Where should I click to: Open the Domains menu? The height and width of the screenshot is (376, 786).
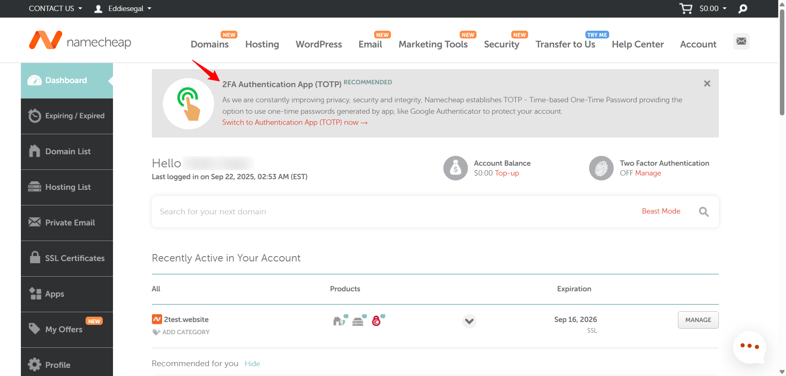(210, 44)
